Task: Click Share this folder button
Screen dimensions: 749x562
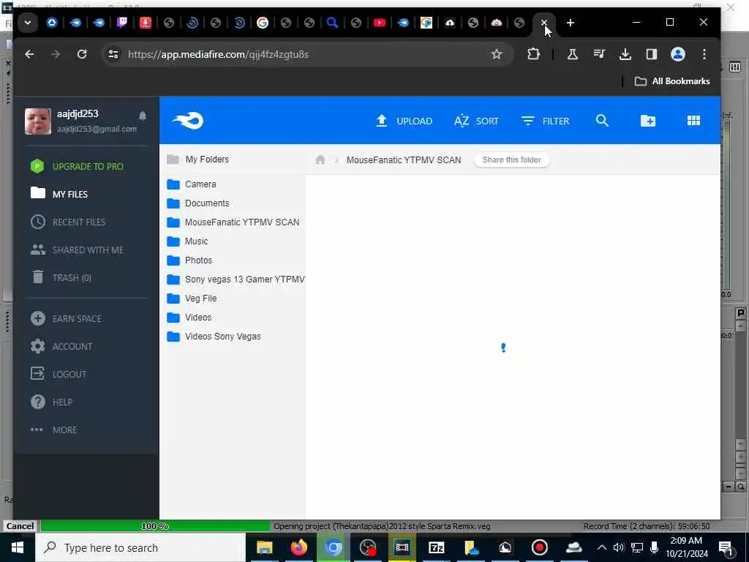Action: [x=511, y=160]
